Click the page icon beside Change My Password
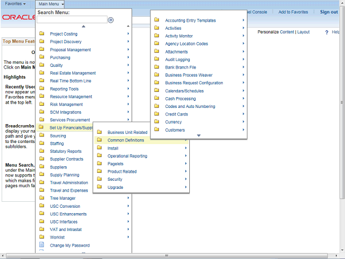This screenshot has width=345, height=259. (42, 244)
